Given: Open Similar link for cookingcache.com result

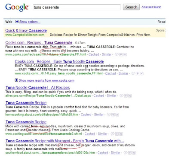Looking at the screenshot, I should pyautogui.click(x=103, y=134).
